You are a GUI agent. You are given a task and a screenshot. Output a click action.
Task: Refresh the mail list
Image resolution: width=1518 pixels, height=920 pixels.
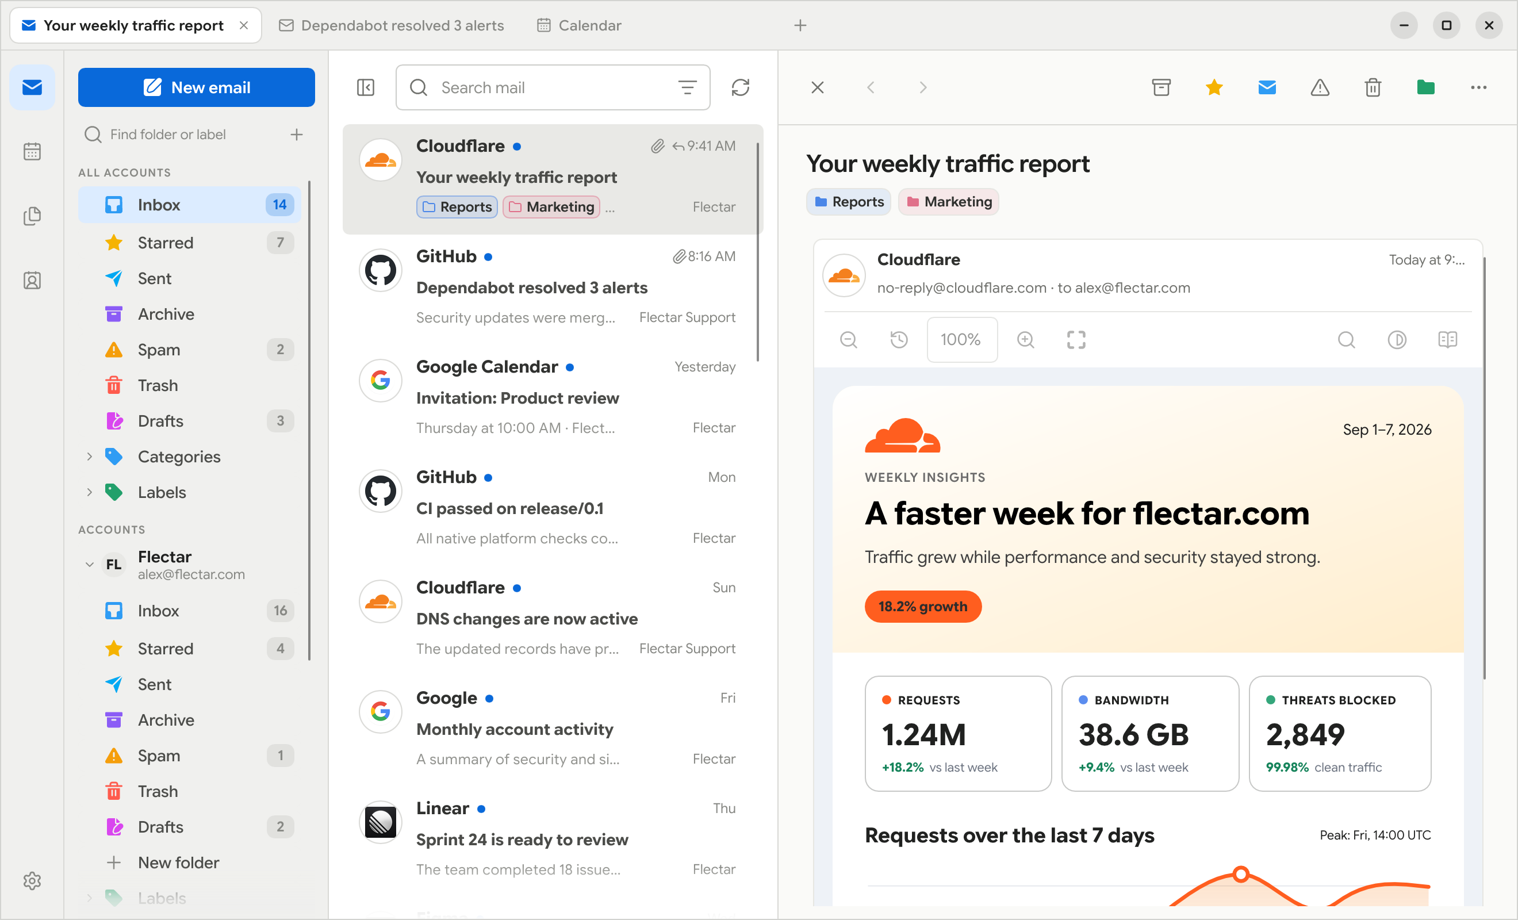[x=741, y=87]
